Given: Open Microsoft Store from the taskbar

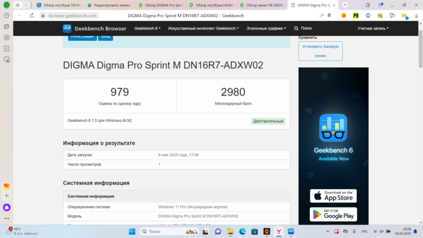Looking at the screenshot, I should pyautogui.click(x=254, y=231).
